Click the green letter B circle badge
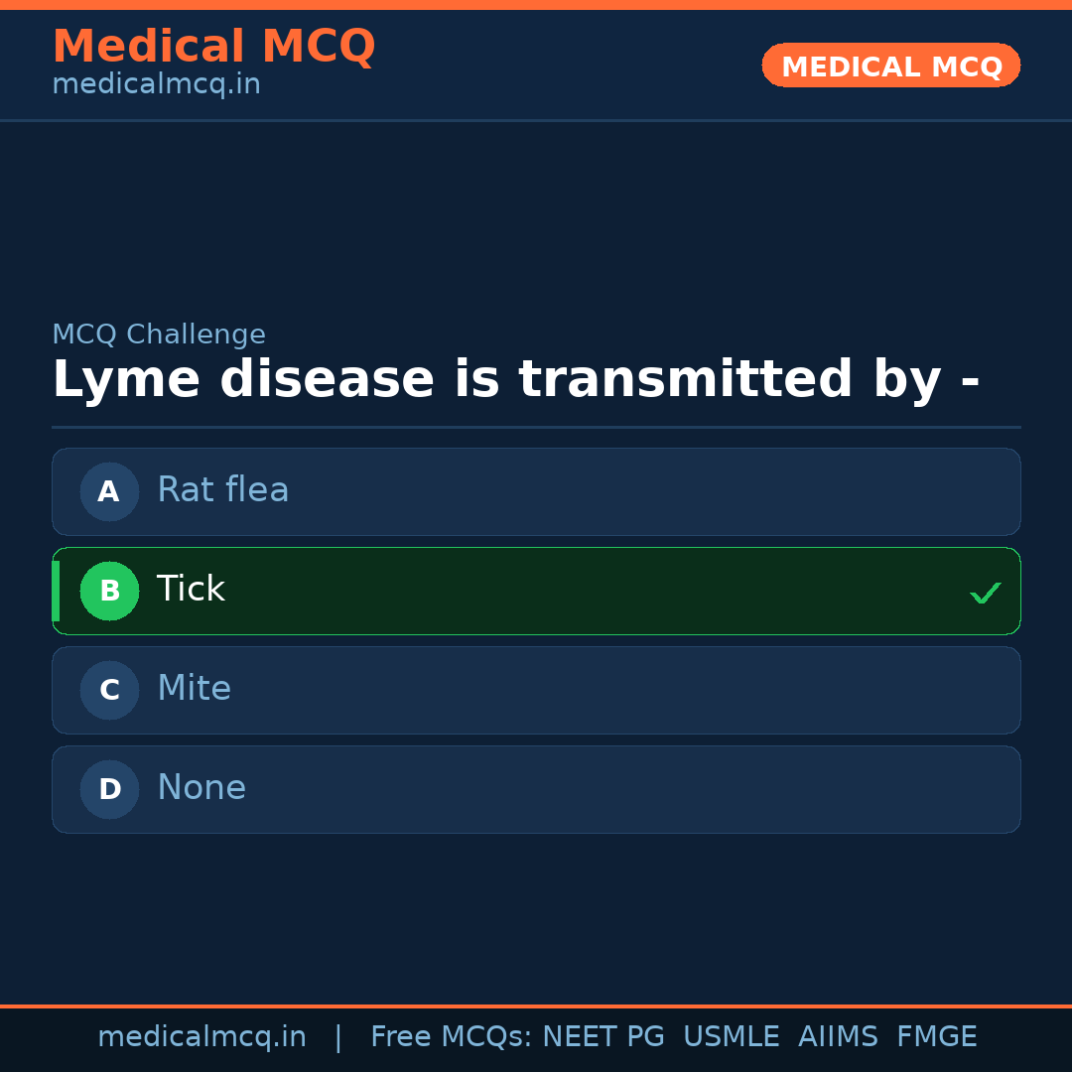Screen dimensions: 1072x1072 pos(109,591)
